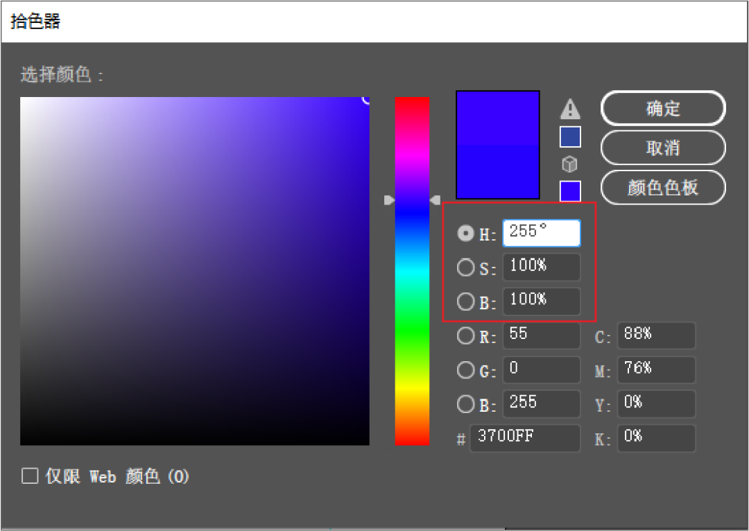Click the C cyan percentage field
This screenshot has width=749, height=531.
(x=656, y=336)
